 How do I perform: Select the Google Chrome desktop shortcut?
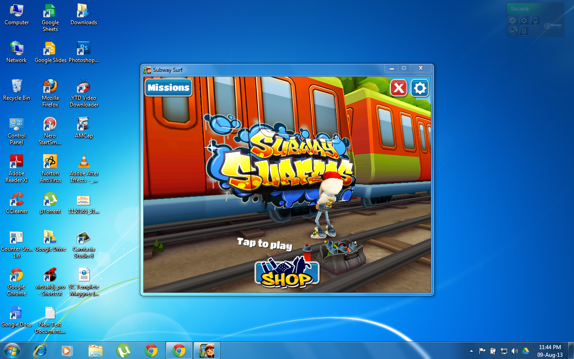[x=17, y=282]
